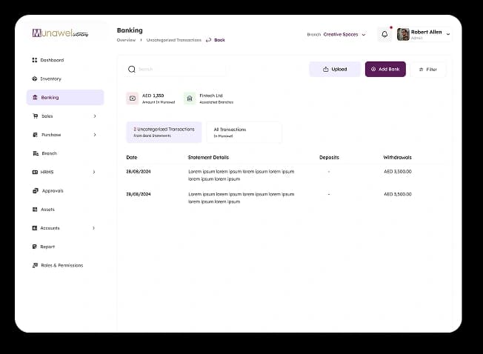Click the back arrow icon in breadcrumb

(209, 40)
